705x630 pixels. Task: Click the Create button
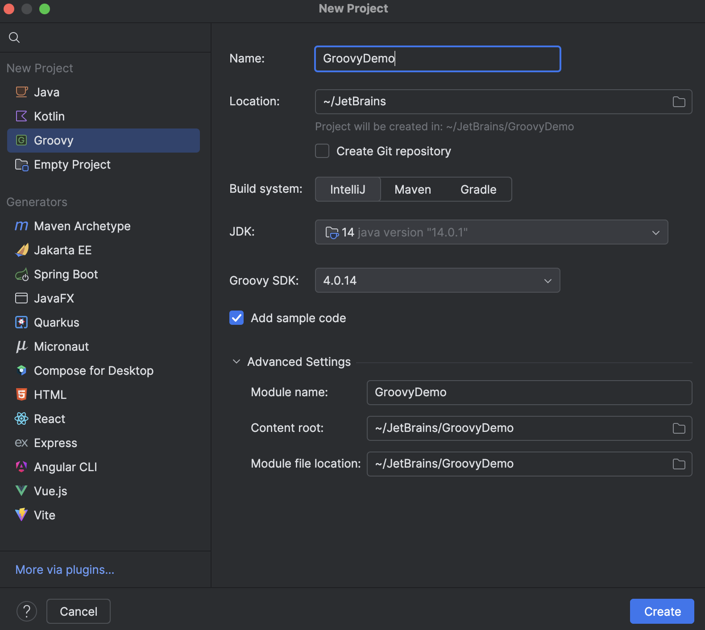point(662,611)
